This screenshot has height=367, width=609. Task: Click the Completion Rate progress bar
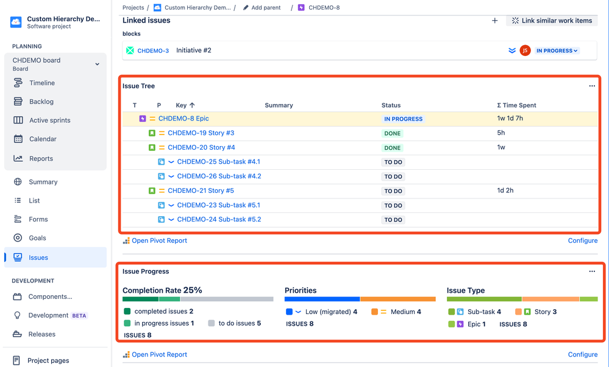[x=198, y=299]
